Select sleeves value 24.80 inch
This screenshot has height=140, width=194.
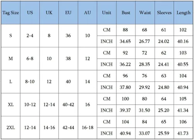pyautogui.click(x=164, y=87)
